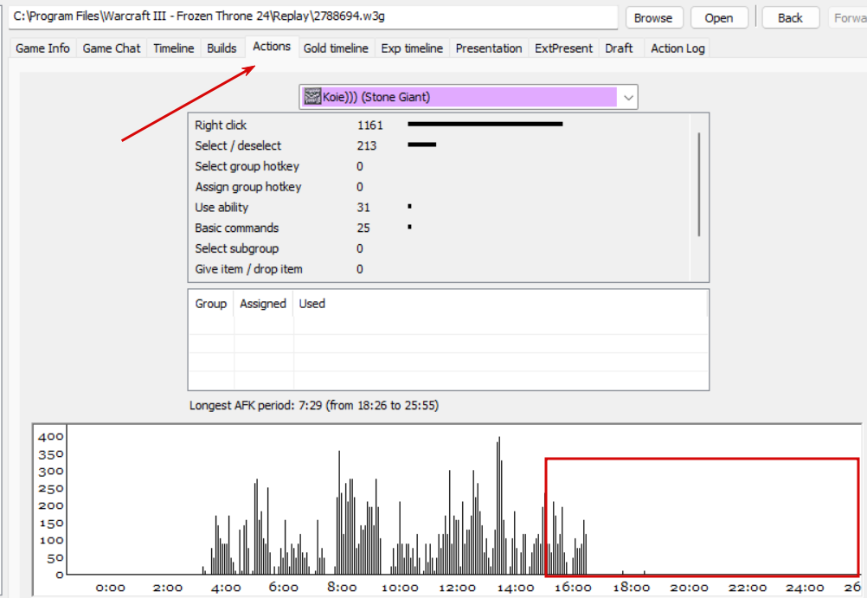The width and height of the screenshot is (867, 598).
Task: Go to the Timeline tab
Action: 174,48
